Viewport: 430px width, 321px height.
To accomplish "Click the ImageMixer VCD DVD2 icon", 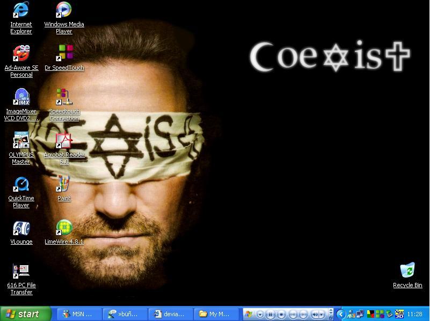I will 21,105.
